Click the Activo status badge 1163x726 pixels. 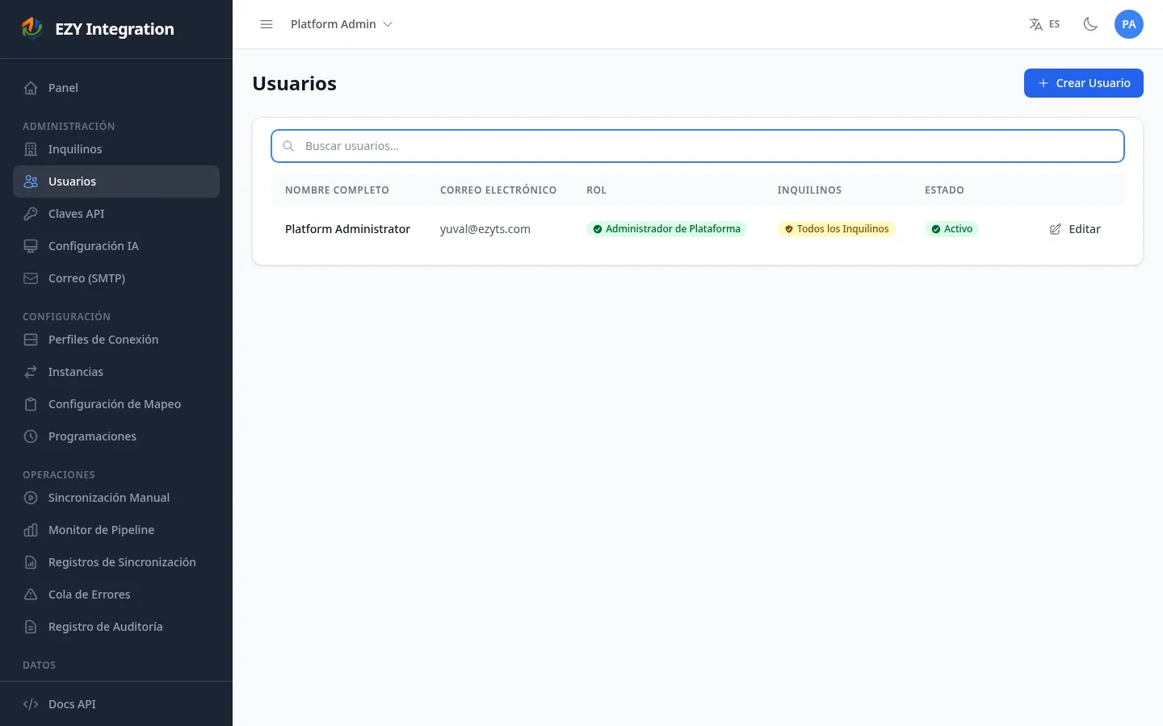pyautogui.click(x=951, y=229)
